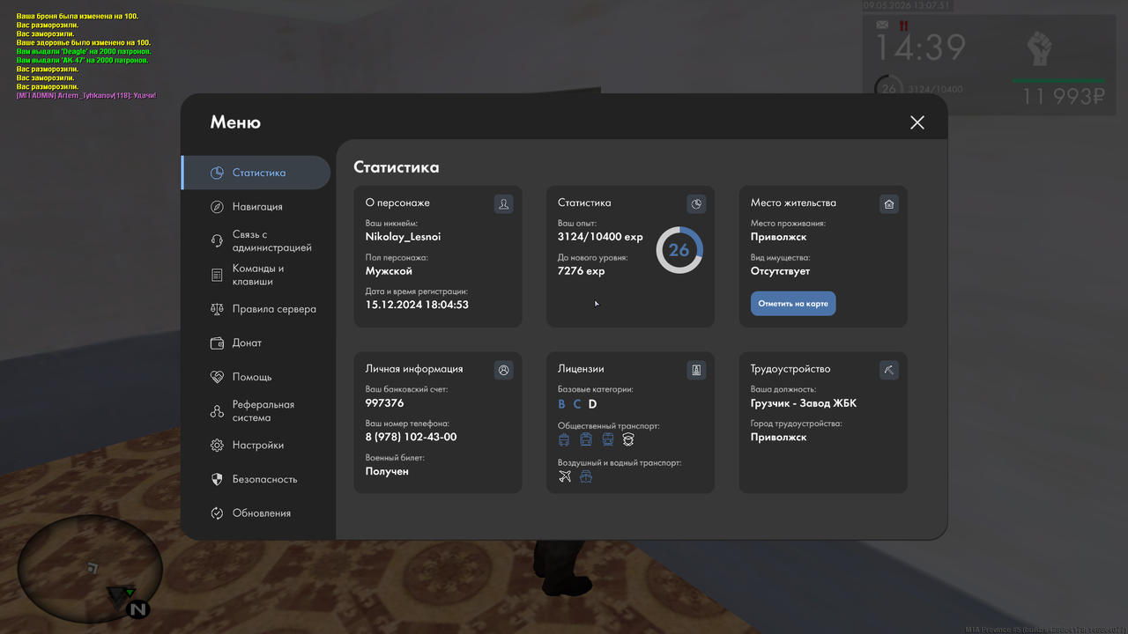
Task: Click the level 26 progress ring in Статистика card
Action: 679,250
